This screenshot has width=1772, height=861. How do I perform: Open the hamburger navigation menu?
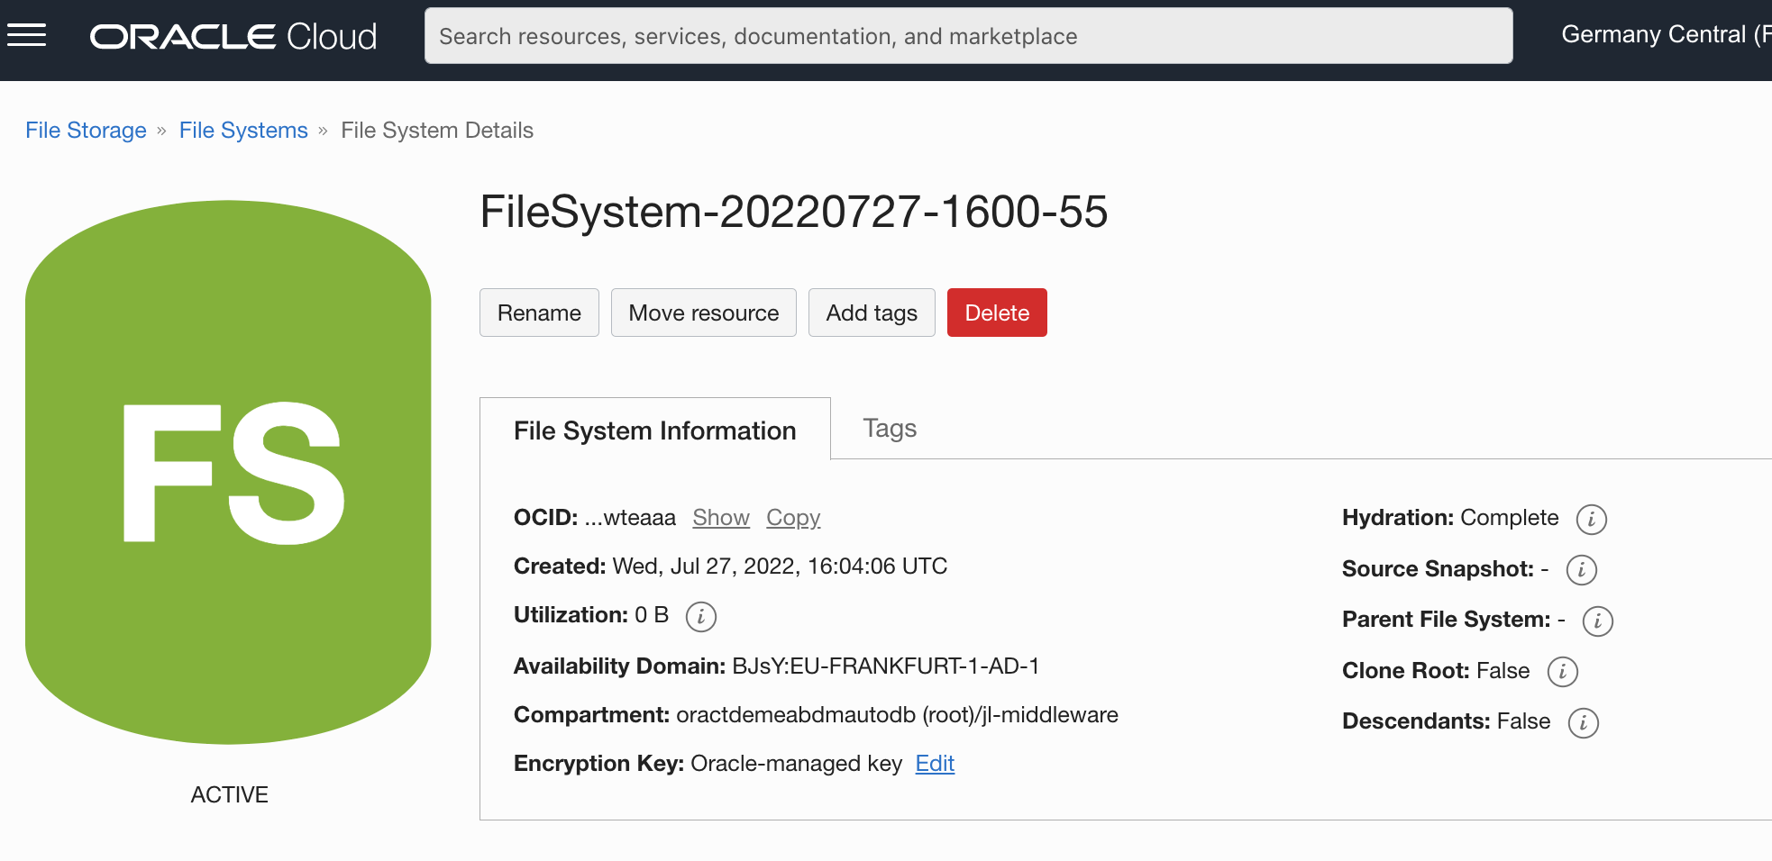click(x=27, y=35)
